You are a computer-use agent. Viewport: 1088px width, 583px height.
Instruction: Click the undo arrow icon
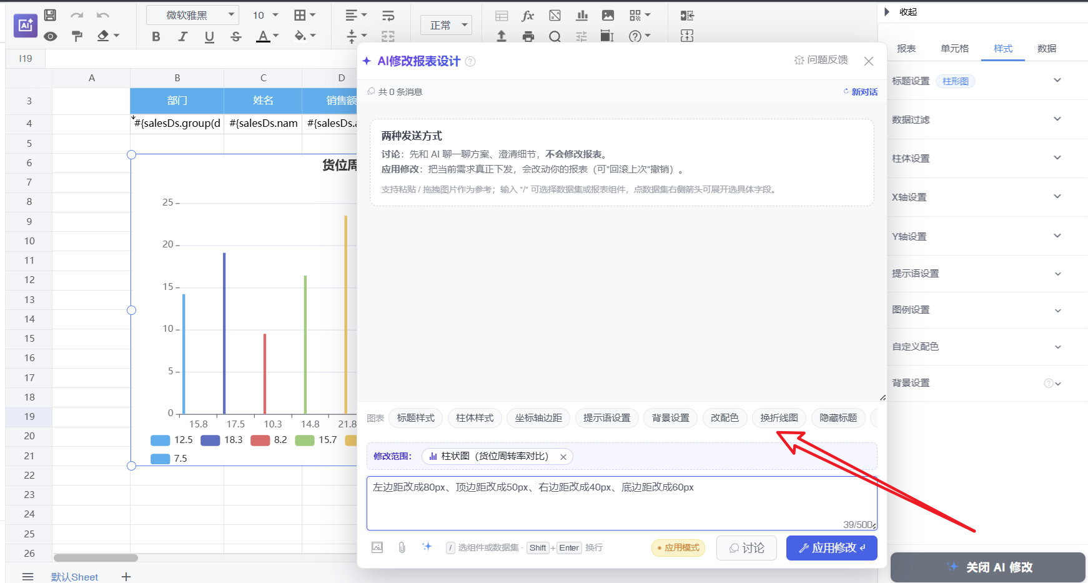coord(103,15)
